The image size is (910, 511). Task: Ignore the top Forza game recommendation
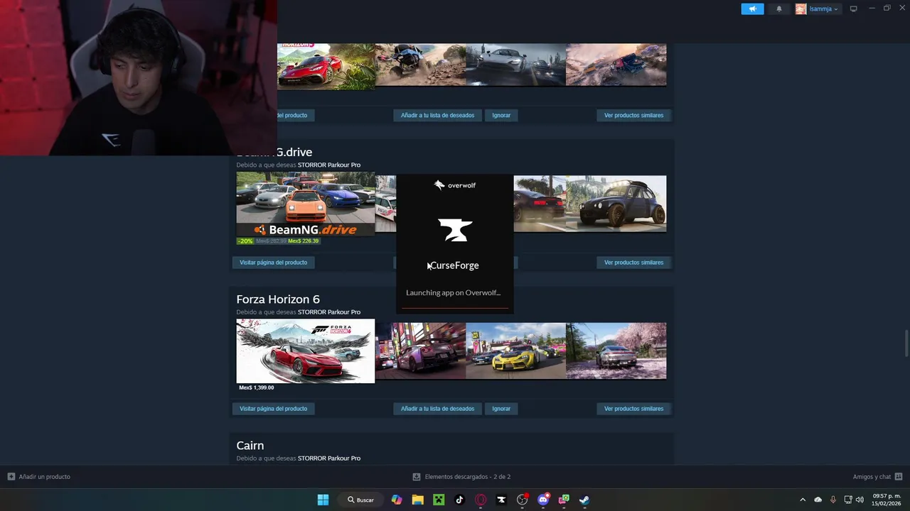[x=501, y=115]
